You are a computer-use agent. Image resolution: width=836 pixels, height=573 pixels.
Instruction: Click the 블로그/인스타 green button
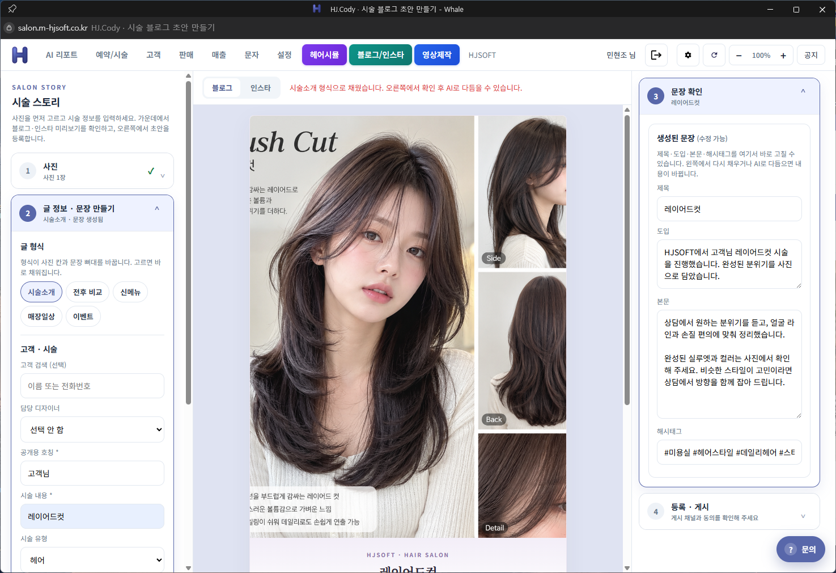[x=380, y=55]
